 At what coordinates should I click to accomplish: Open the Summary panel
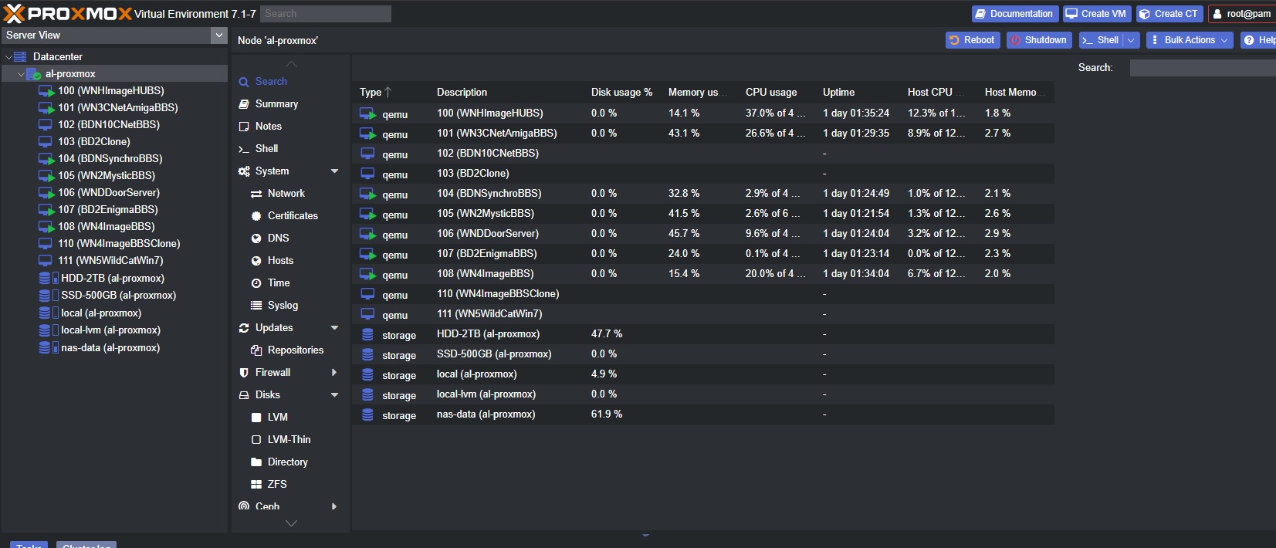pos(276,104)
